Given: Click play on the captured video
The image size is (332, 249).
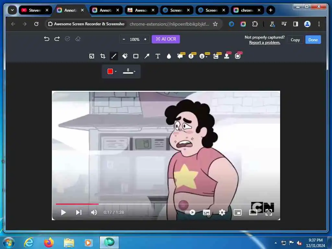Looking at the screenshot, I should (63, 212).
